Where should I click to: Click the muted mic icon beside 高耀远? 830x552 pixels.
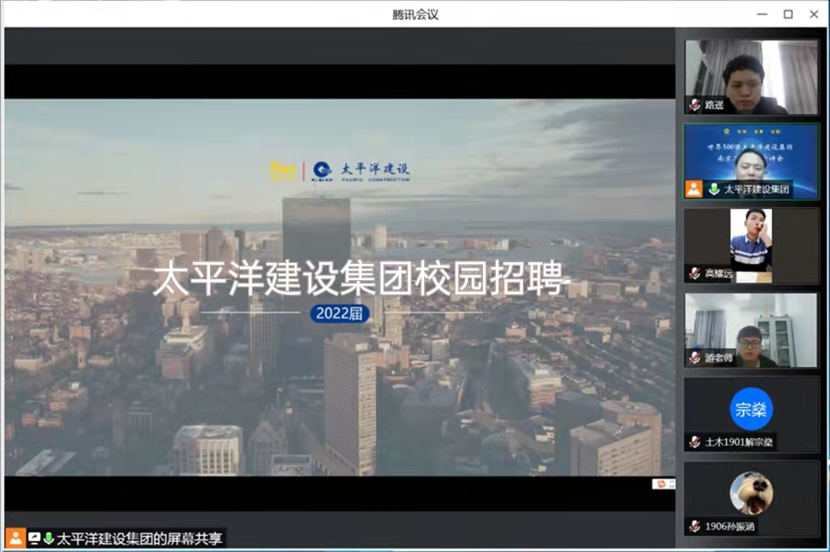pos(695,274)
